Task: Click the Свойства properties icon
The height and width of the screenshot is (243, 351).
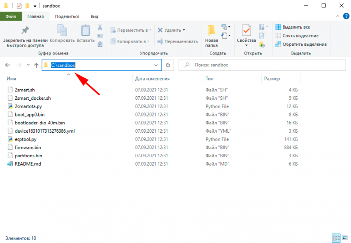Action: (246, 30)
